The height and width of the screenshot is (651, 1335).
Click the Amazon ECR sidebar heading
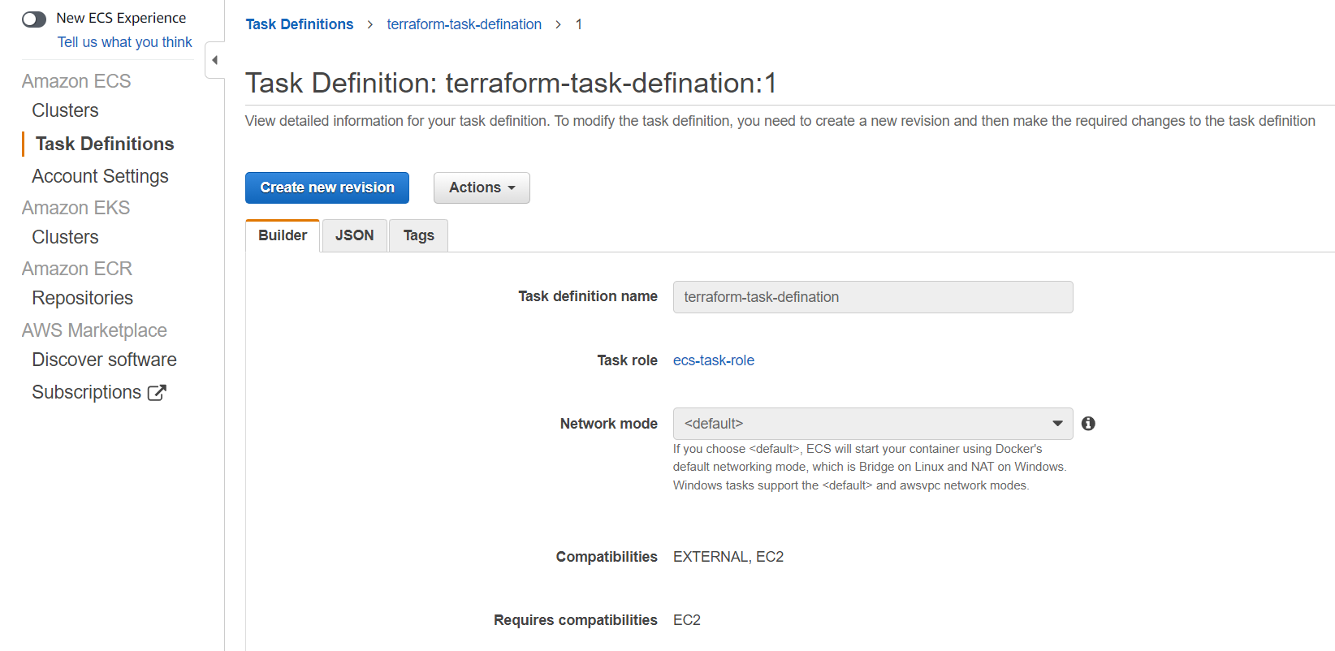[77, 269]
